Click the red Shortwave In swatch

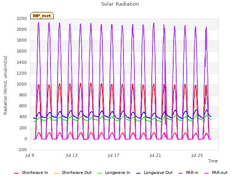tap(16, 173)
